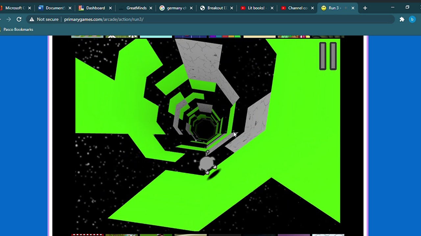421x236 pixels.
Task: Open the Pasco Bookmarks folder
Action: tap(18, 29)
